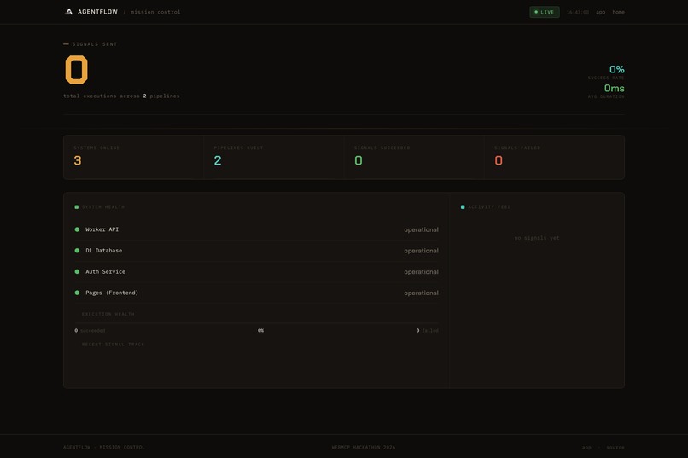
Task: Click the Pages (Frontend) operational status
Action: pos(421,293)
